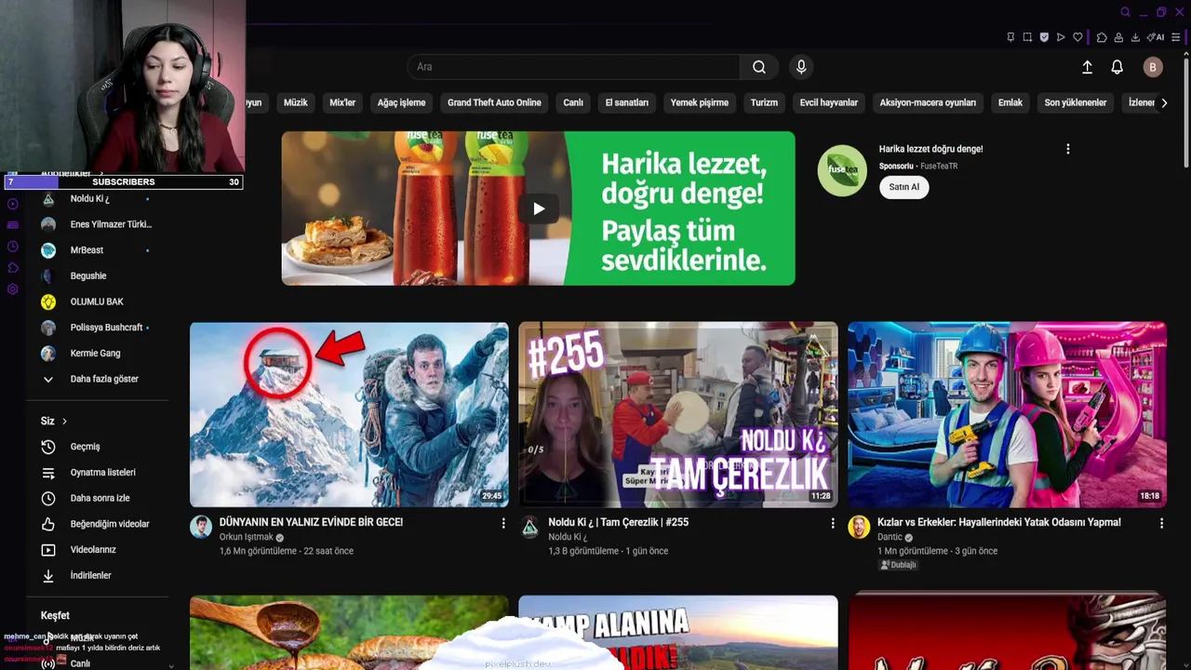Select the Emlak category chip

click(1010, 102)
